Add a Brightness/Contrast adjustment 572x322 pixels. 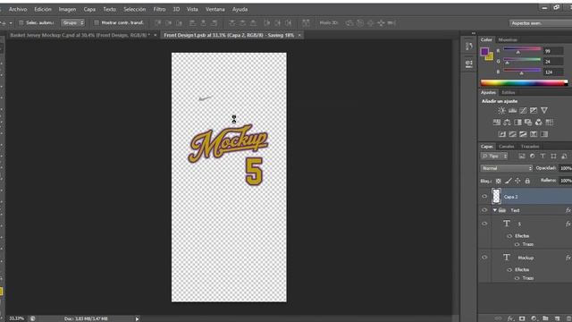click(x=501, y=110)
